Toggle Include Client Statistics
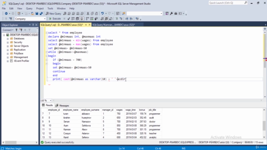This screenshot has width=267, height=150. tap(96, 19)
